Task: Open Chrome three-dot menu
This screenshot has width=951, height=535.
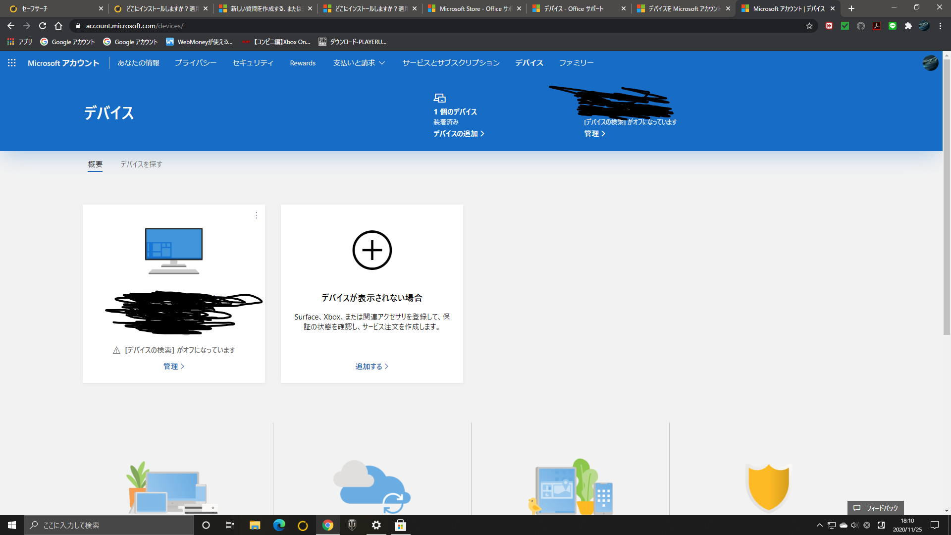Action: [940, 26]
